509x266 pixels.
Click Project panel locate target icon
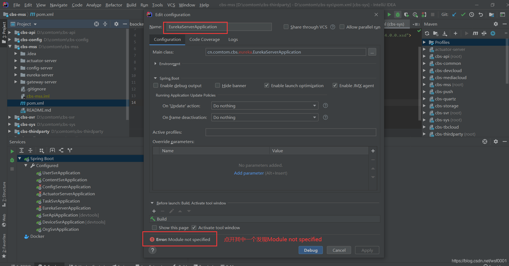point(96,24)
